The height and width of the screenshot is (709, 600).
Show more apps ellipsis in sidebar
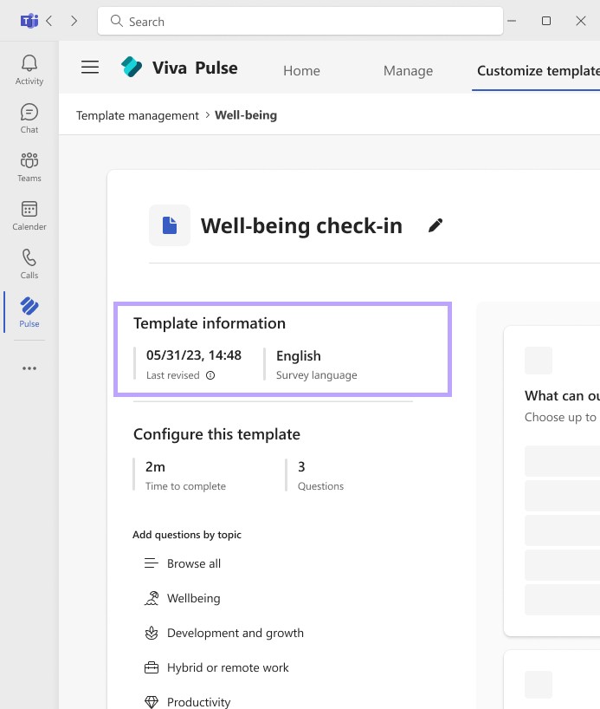(29, 368)
